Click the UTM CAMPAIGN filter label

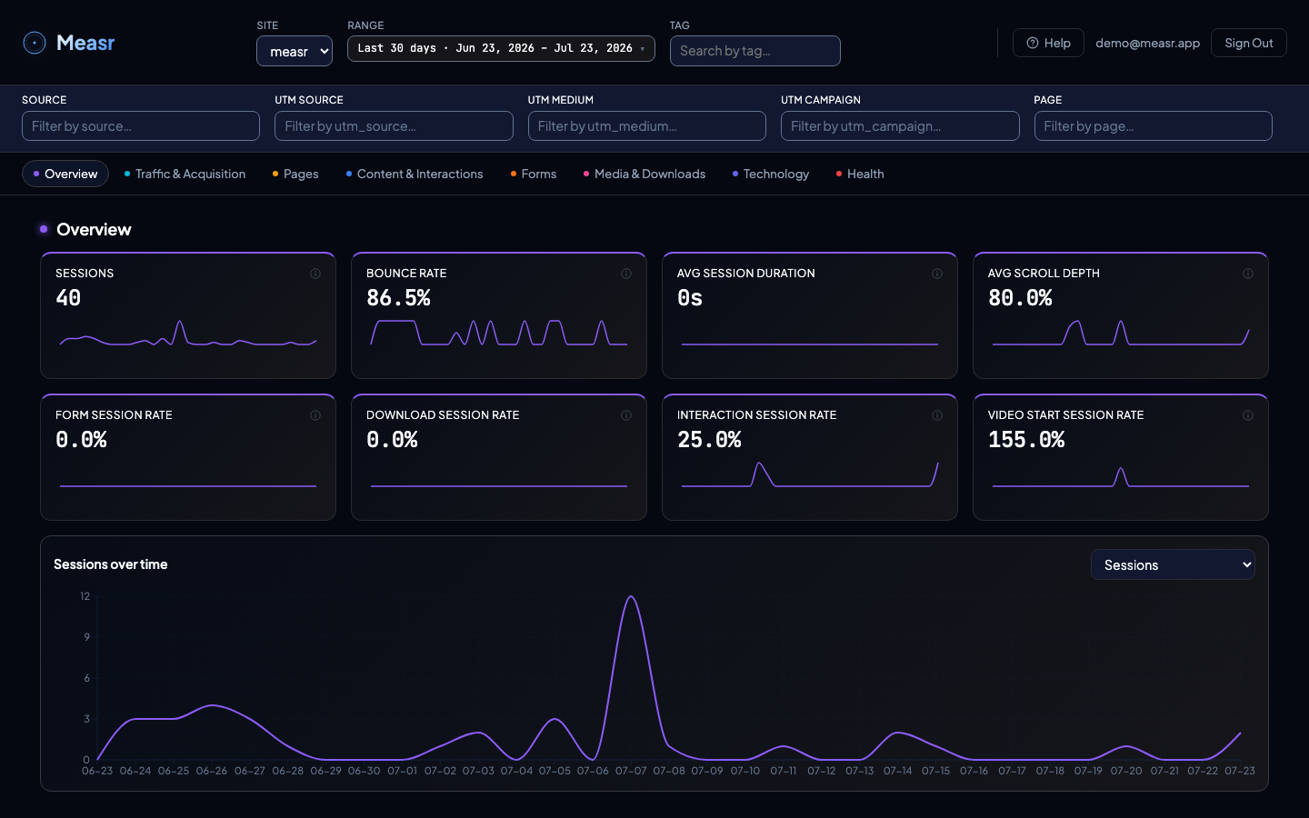point(821,100)
